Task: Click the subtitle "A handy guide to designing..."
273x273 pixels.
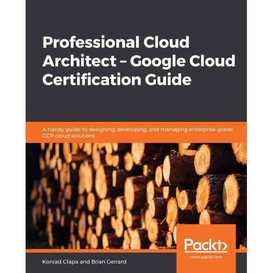Action: (x=137, y=133)
